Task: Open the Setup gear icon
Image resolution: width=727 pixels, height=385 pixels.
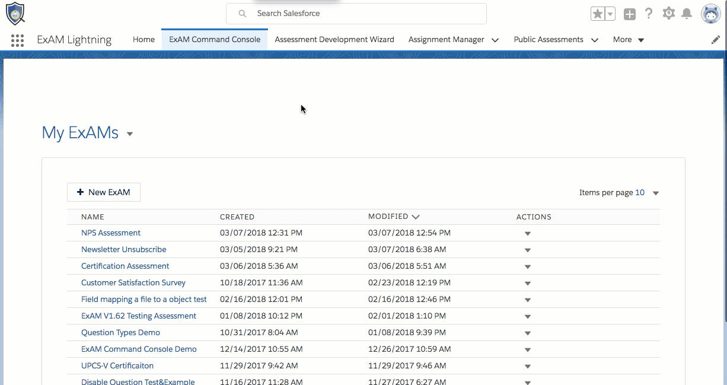Action: pos(669,14)
